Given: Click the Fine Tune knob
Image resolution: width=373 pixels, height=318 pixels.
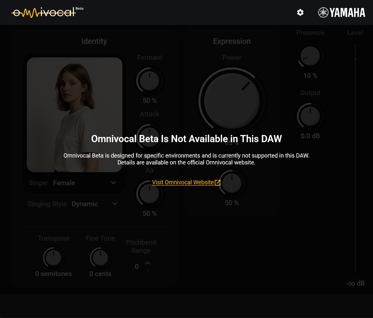Looking at the screenshot, I should point(100,258).
